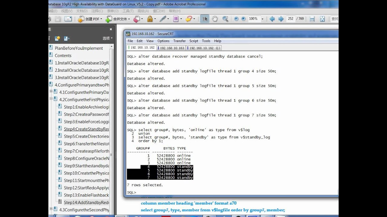Image resolution: width=387 pixels, height=217 pixels.
Task: Click the 100% zoom level field
Action: (254, 19)
